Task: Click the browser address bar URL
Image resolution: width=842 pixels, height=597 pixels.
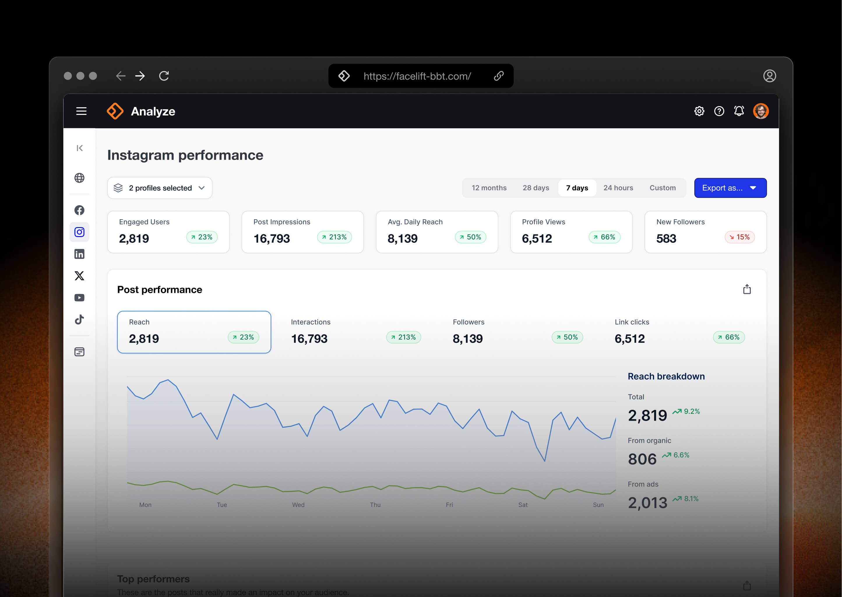Action: tap(417, 76)
